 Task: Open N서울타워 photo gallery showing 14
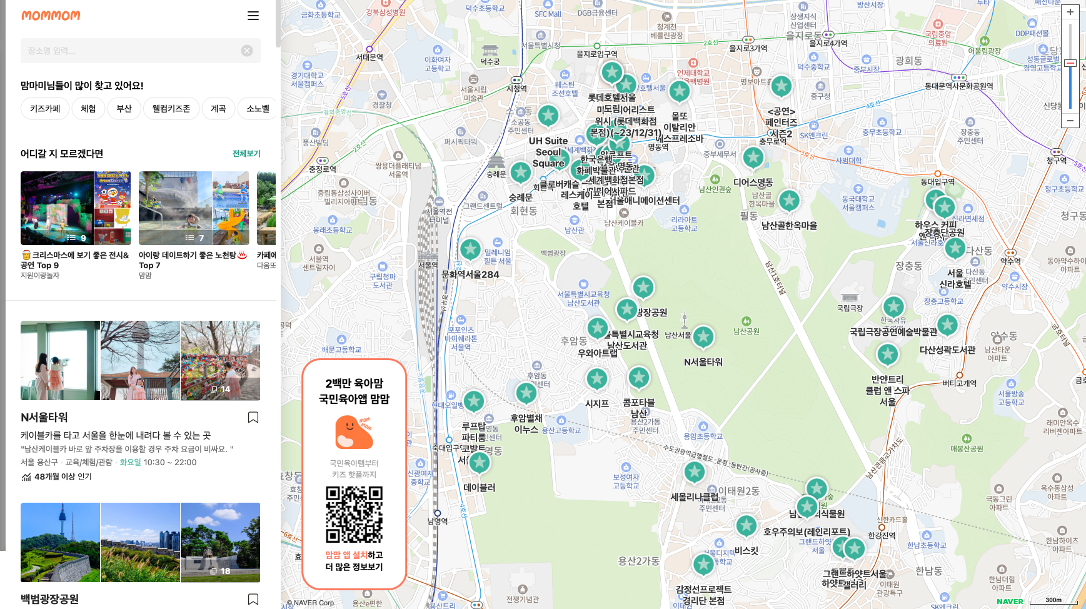point(220,361)
